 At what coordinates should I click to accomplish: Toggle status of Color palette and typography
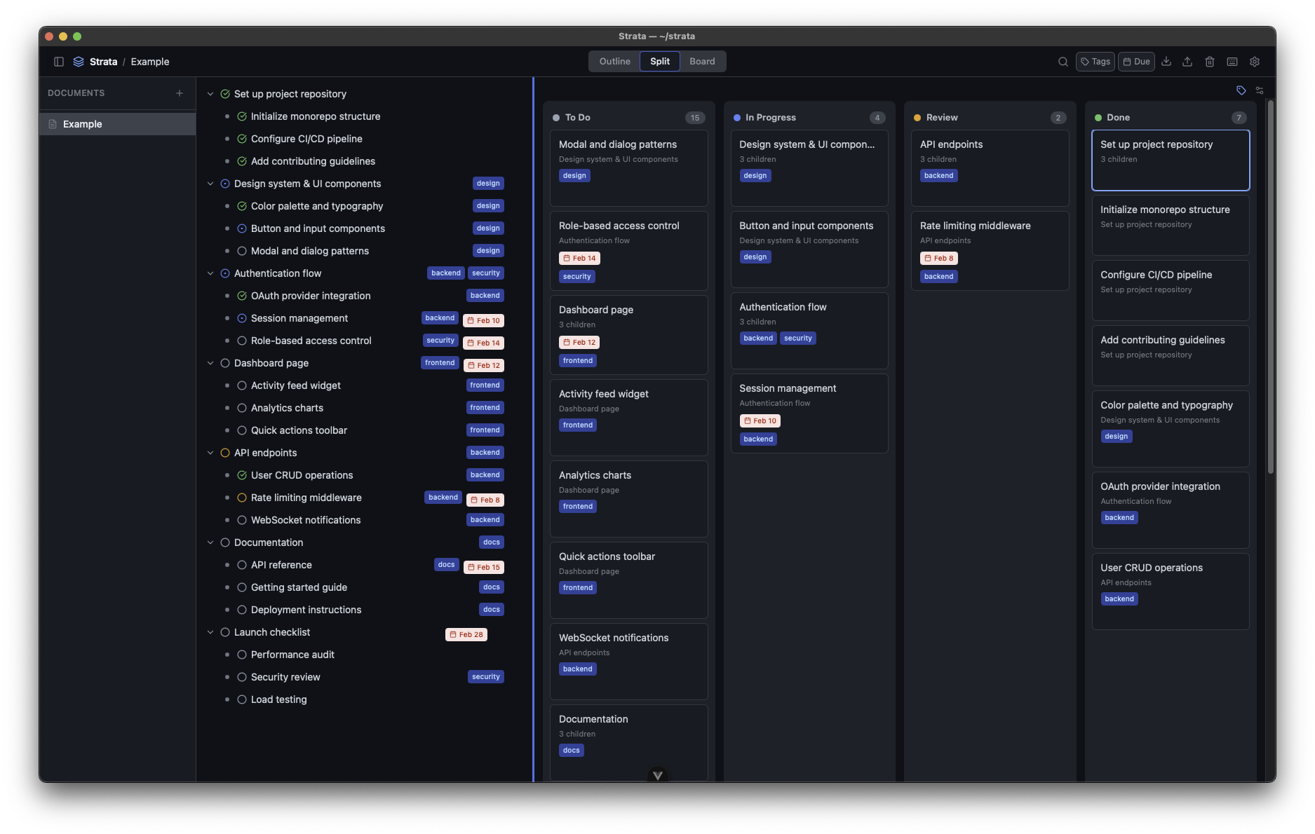(x=242, y=206)
